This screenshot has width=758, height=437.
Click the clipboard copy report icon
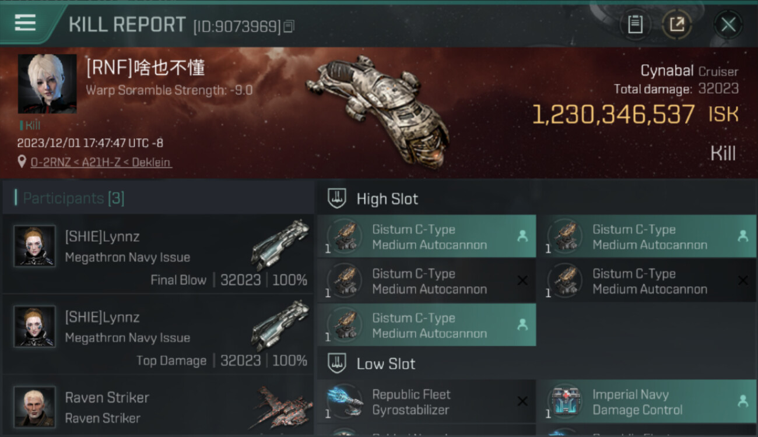635,24
